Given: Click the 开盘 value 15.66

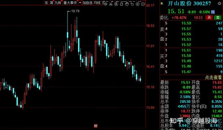Looking at the screenshot, I should pyautogui.click(x=217, y=82).
